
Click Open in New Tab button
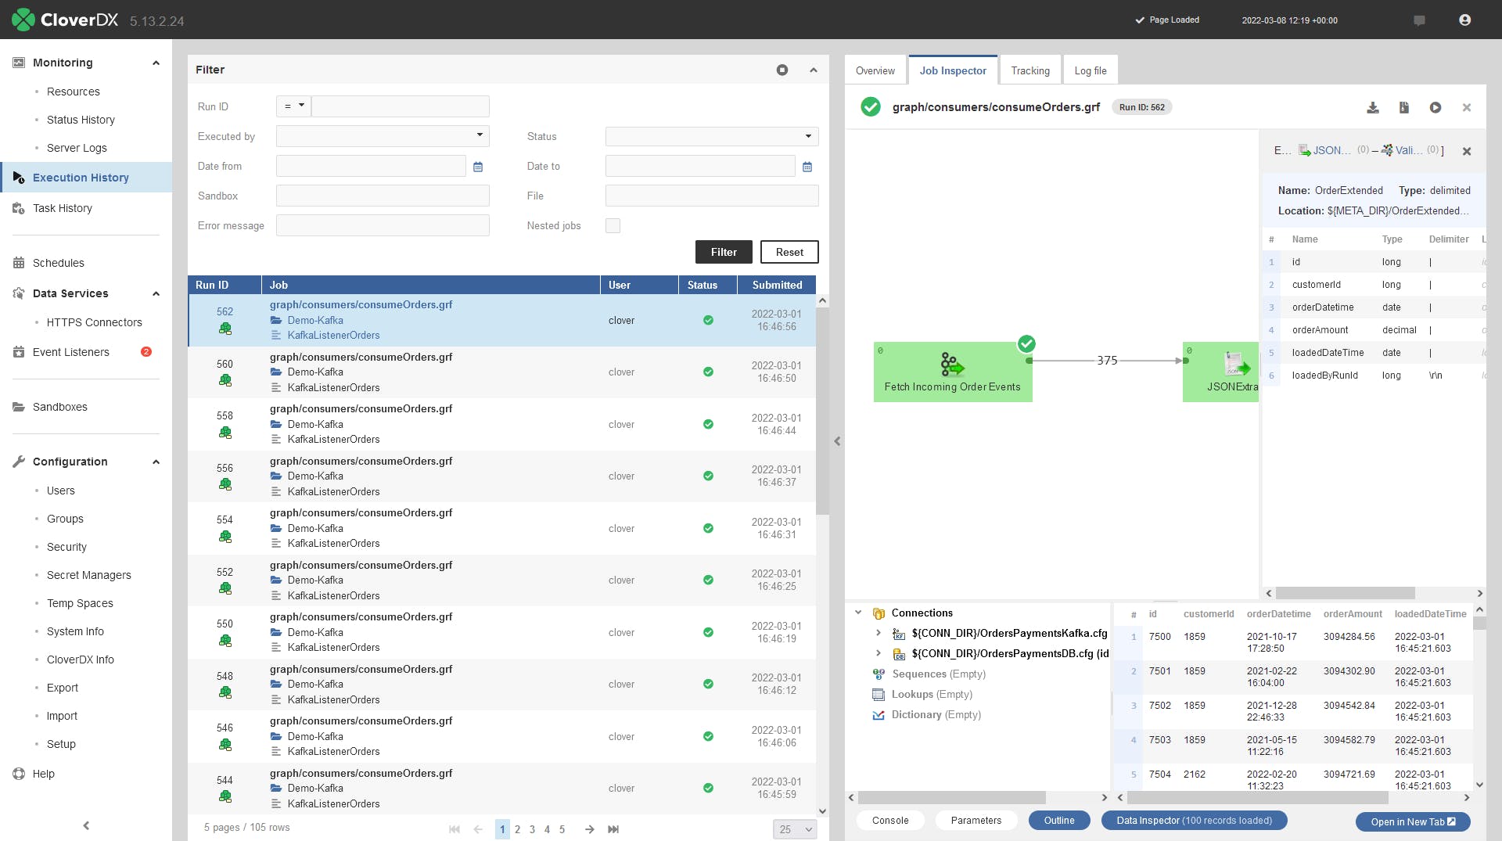tap(1413, 821)
